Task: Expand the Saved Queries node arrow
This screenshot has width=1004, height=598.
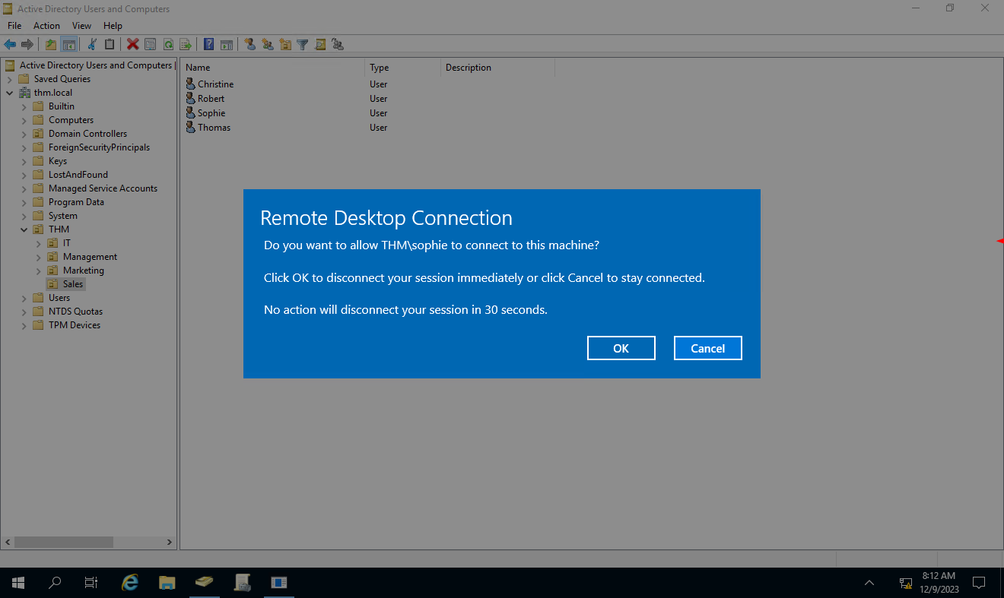Action: coord(9,79)
